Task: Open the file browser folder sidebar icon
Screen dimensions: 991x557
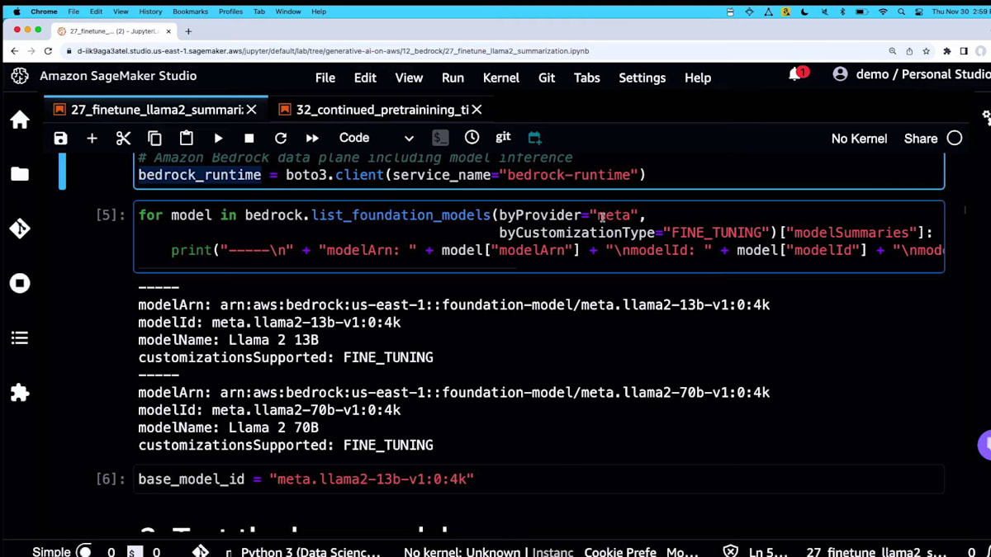Action: [20, 174]
